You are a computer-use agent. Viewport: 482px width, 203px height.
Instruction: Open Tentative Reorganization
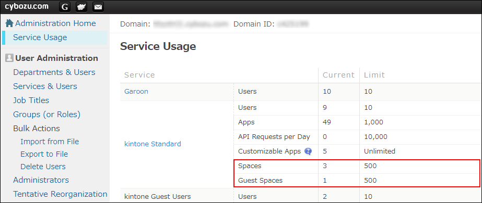point(60,194)
